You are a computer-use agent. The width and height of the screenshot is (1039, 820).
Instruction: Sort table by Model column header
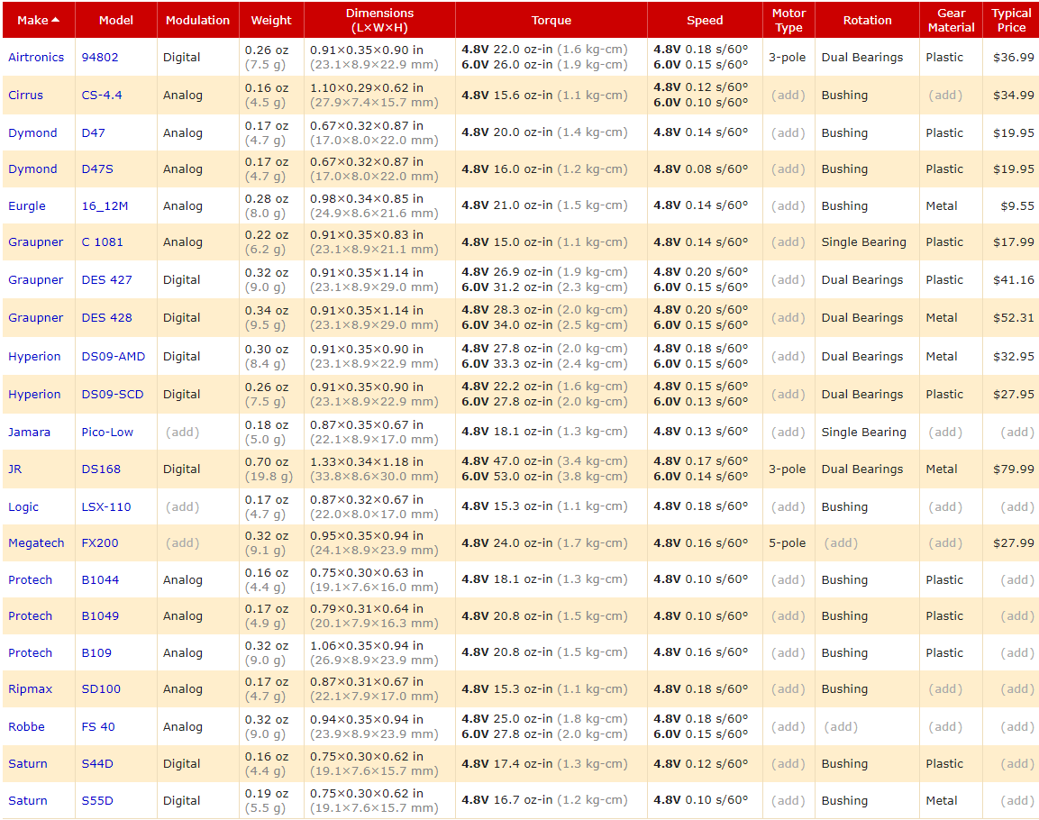116,20
